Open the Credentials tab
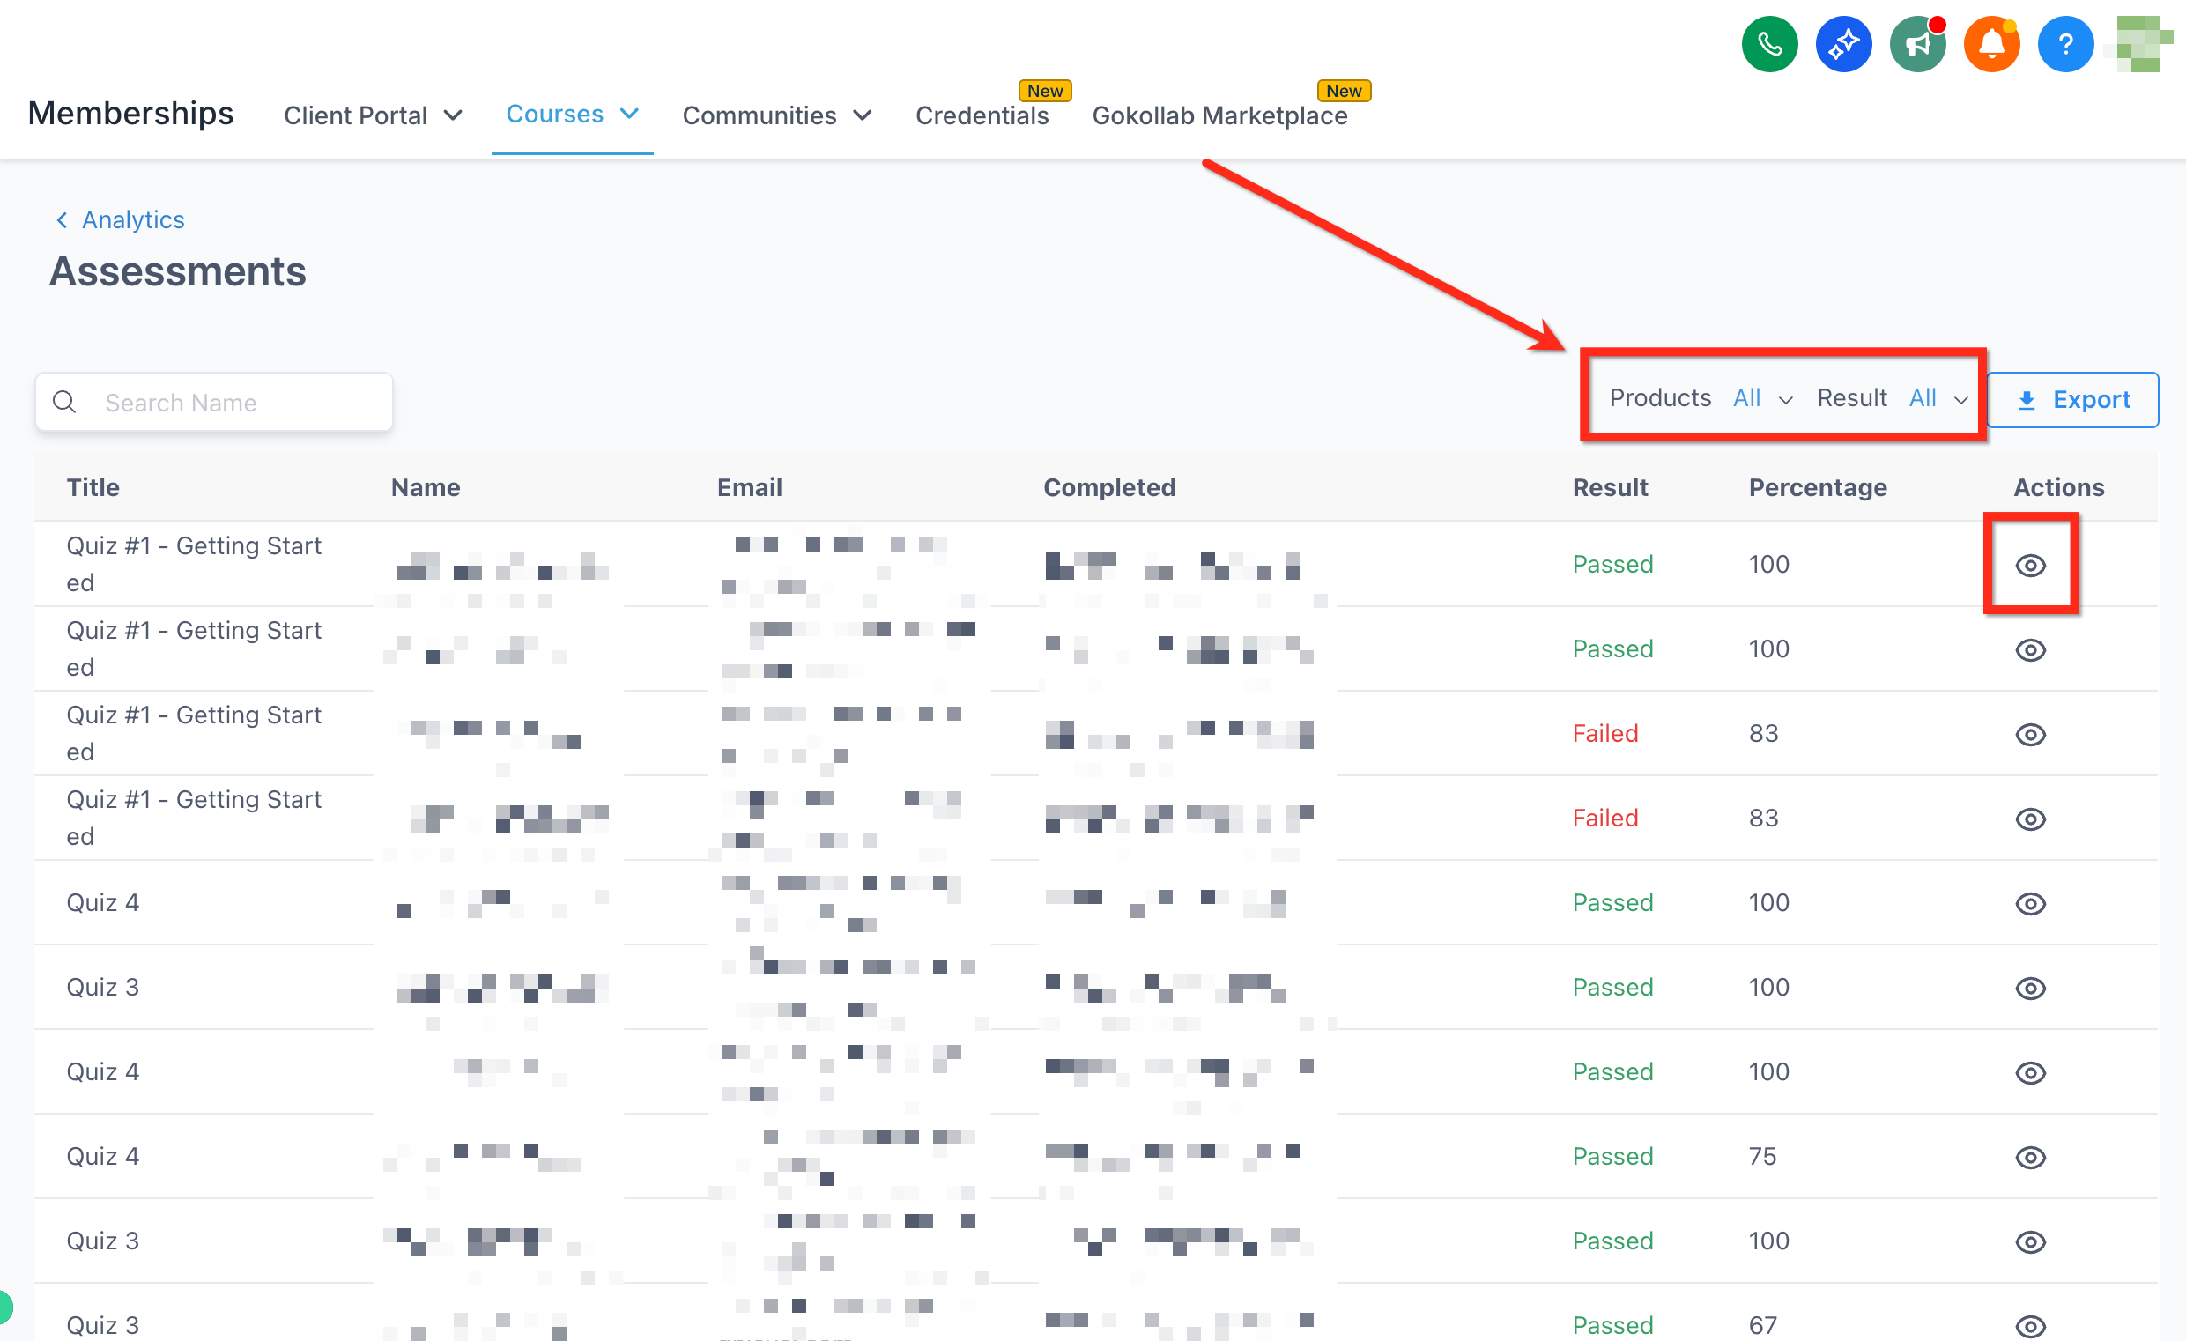Viewport: 2186px width, 1341px height. [x=982, y=115]
